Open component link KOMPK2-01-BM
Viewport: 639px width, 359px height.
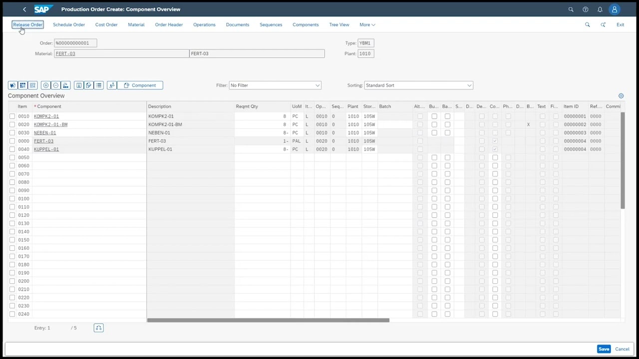click(x=50, y=125)
